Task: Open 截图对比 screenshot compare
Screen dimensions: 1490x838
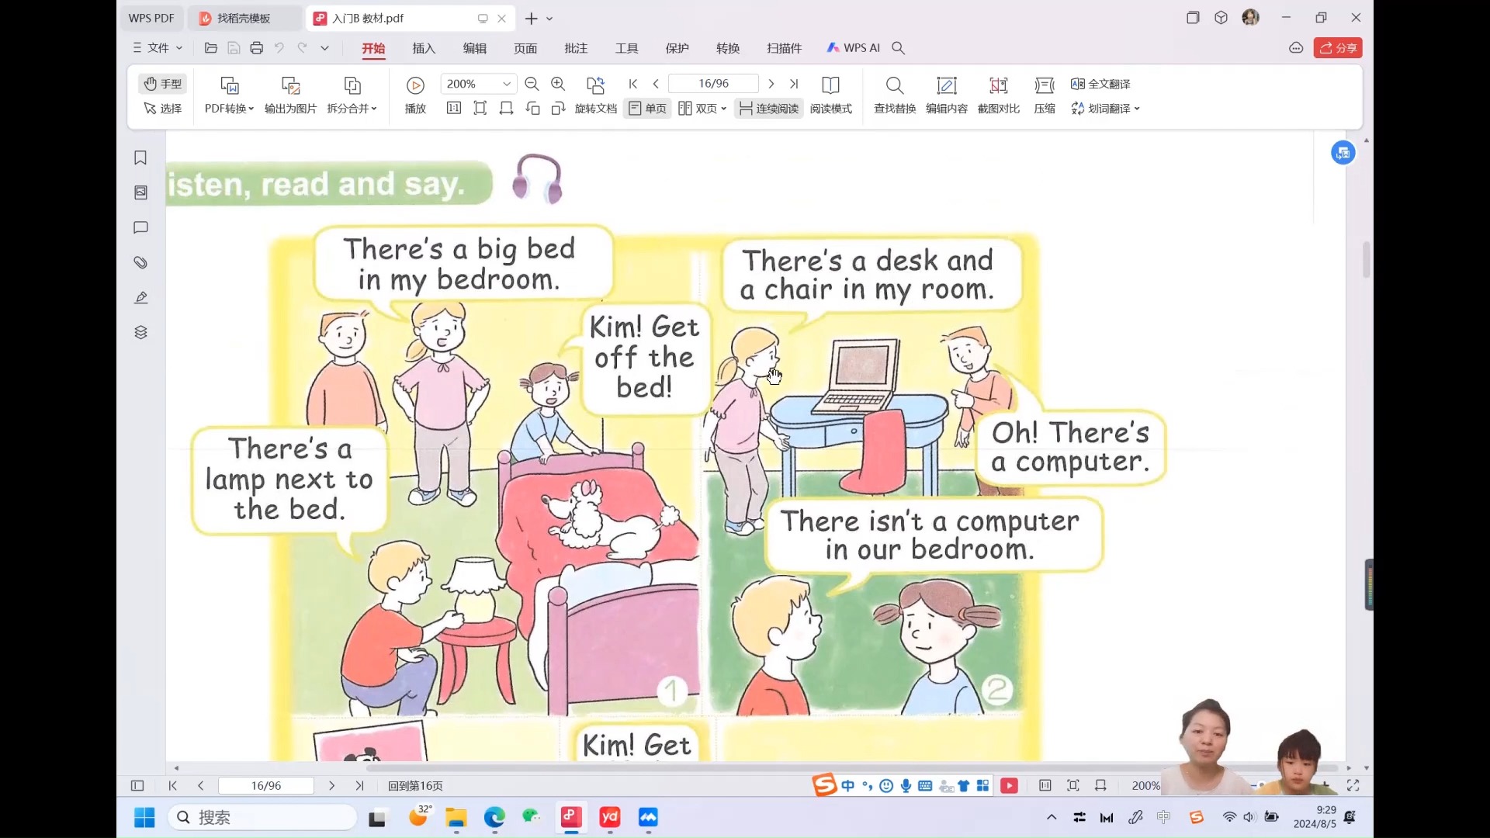Action: click(999, 95)
